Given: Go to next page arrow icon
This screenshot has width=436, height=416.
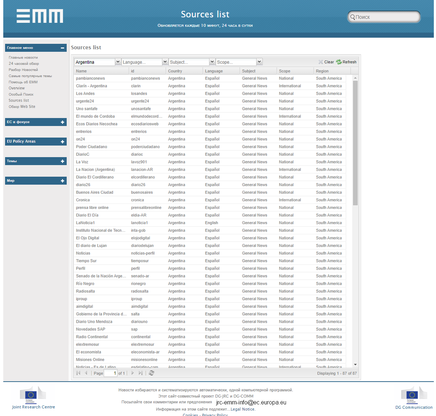Looking at the screenshot, I should pos(133,373).
